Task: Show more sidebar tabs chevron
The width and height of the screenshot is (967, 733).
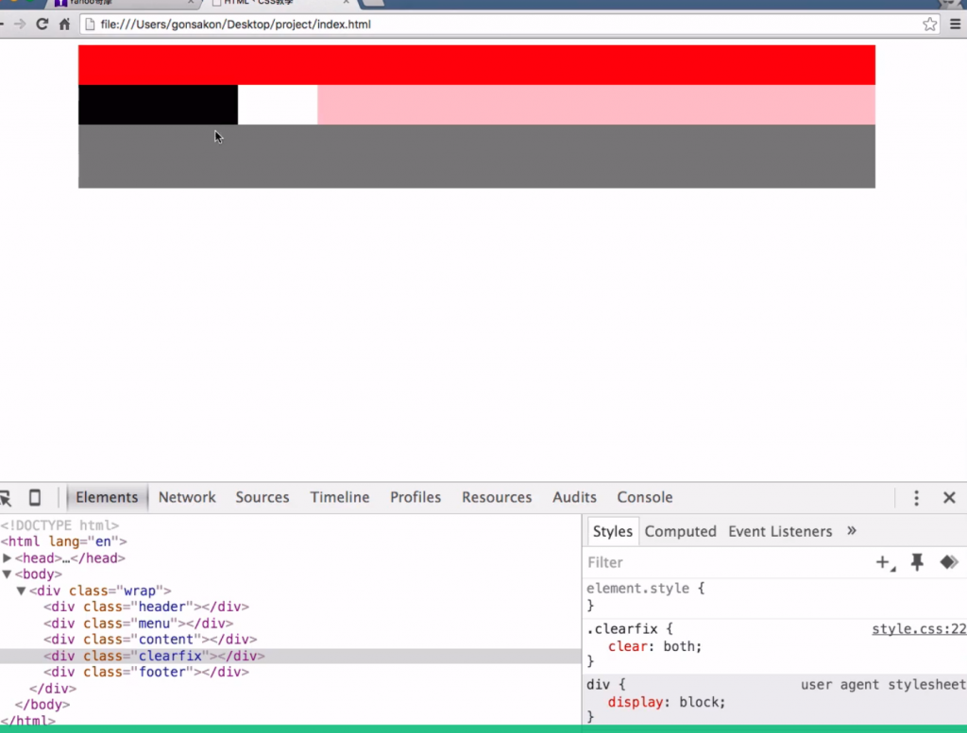Action: 852,530
